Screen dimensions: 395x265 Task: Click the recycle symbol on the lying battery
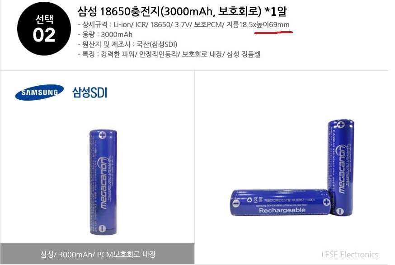tap(249, 200)
